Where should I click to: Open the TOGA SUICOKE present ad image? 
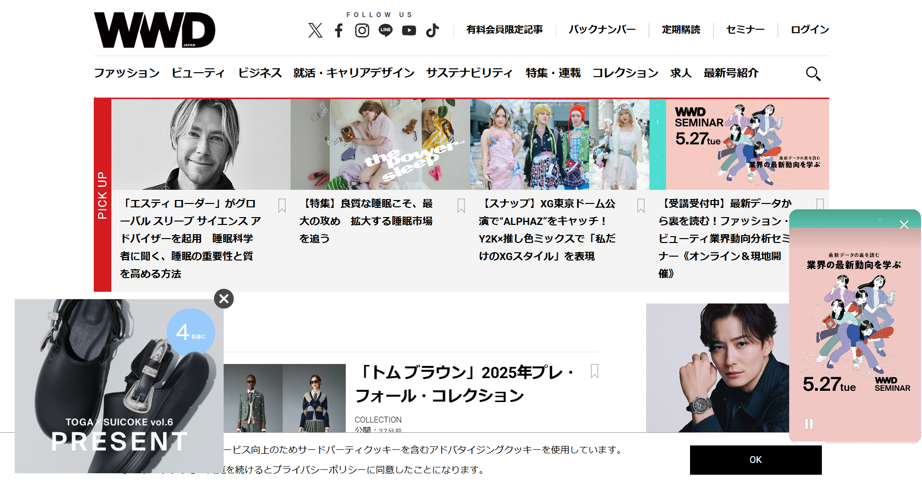coord(119,386)
